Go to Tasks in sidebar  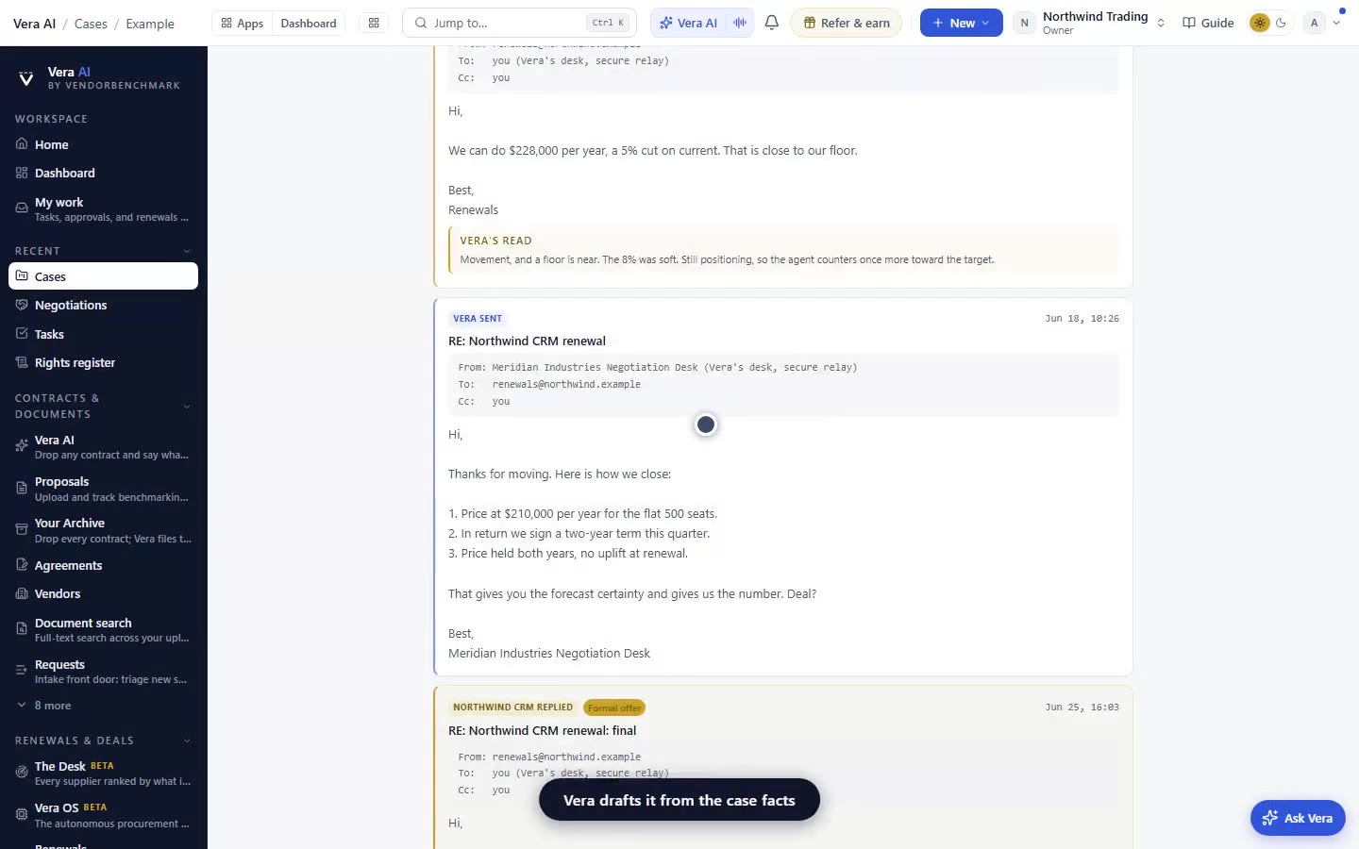(104, 334)
